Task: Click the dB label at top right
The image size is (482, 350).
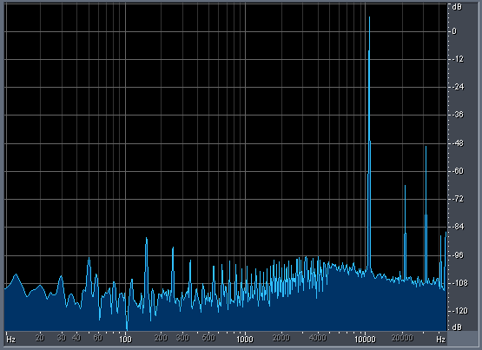Action: (457, 6)
